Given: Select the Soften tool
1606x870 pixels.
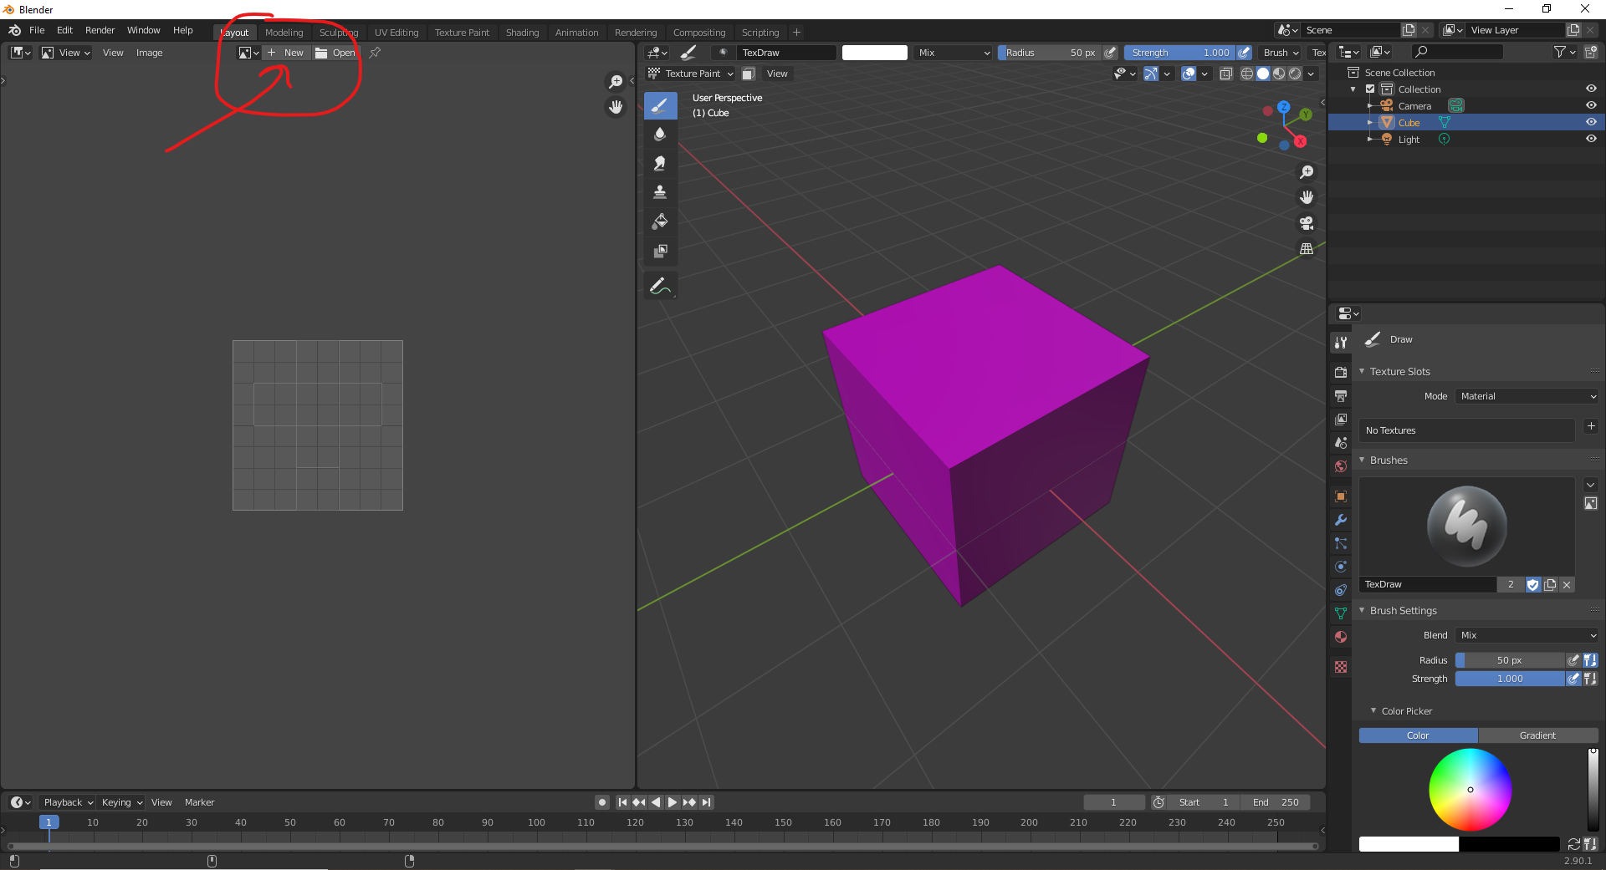Looking at the screenshot, I should coord(660,135).
